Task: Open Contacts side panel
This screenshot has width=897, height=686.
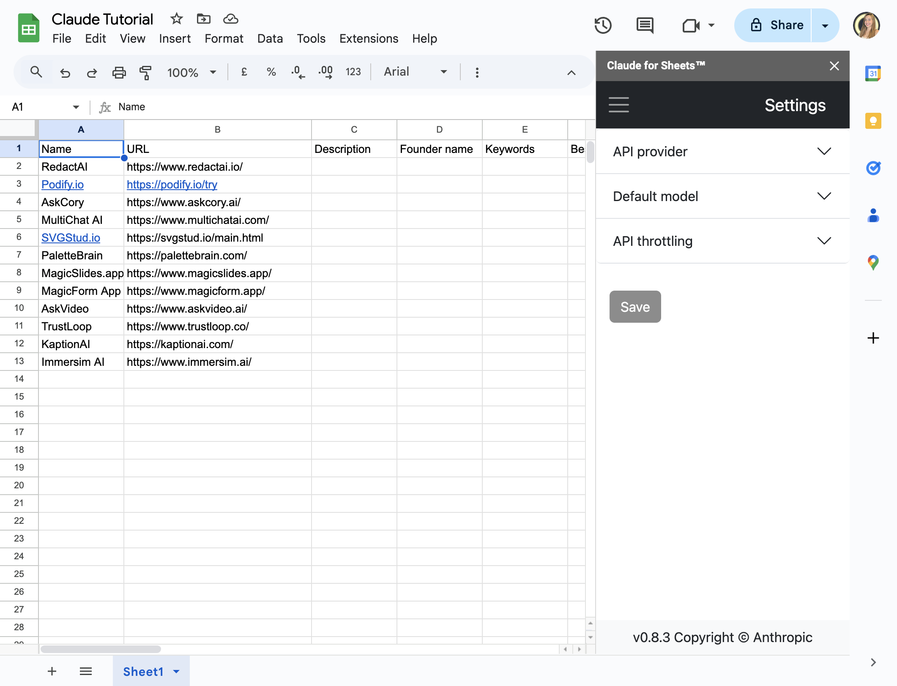Action: [x=873, y=215]
